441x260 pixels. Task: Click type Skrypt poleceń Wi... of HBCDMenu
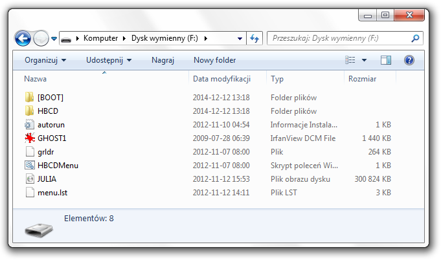304,166
